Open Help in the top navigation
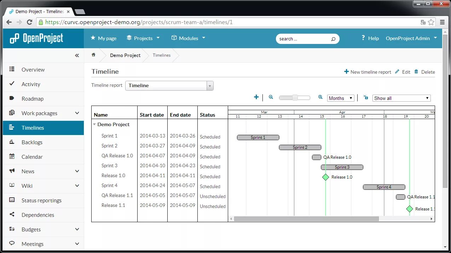 coord(370,38)
